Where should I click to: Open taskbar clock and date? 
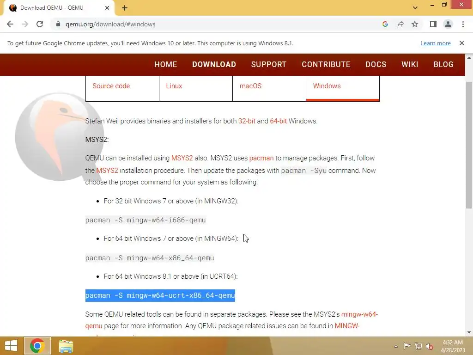(453, 346)
